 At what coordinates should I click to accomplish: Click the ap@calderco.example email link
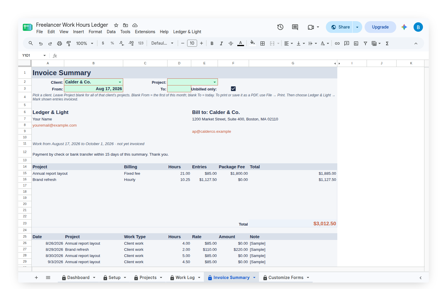coord(211,132)
